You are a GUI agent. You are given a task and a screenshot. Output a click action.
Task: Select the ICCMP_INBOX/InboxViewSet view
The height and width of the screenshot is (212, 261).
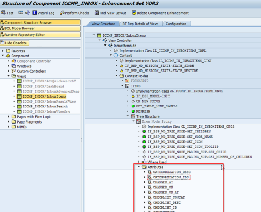(46, 112)
